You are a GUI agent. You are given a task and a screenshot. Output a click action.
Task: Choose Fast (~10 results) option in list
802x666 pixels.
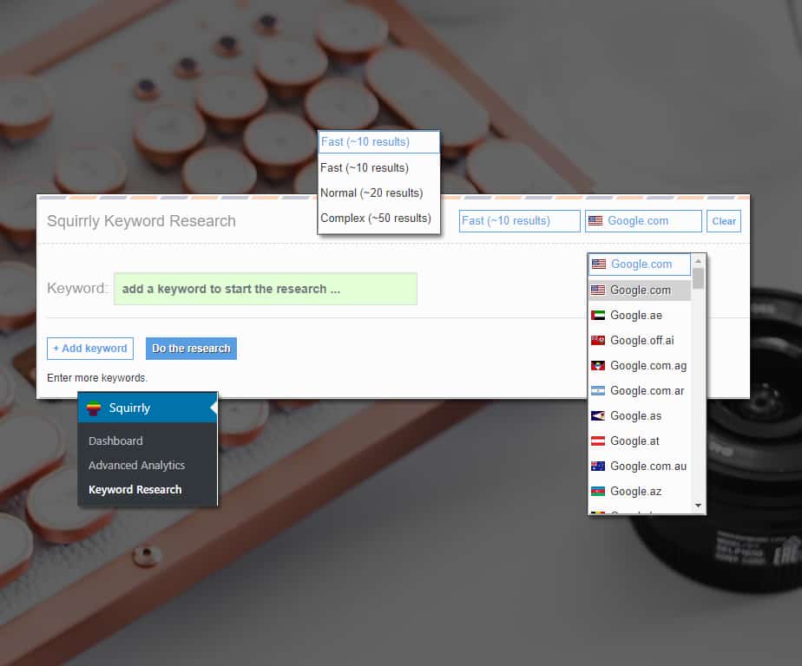(378, 167)
